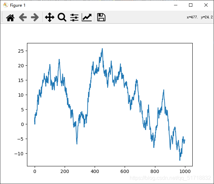Close the Figure 1 window
The width and height of the screenshot is (214, 184).
206,5
